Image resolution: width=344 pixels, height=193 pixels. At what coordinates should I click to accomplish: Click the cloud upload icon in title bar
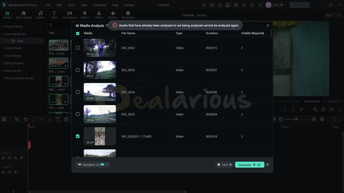coord(244,5)
